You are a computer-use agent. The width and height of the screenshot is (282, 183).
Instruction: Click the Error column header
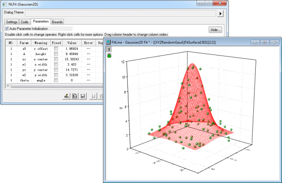(x=88, y=43)
